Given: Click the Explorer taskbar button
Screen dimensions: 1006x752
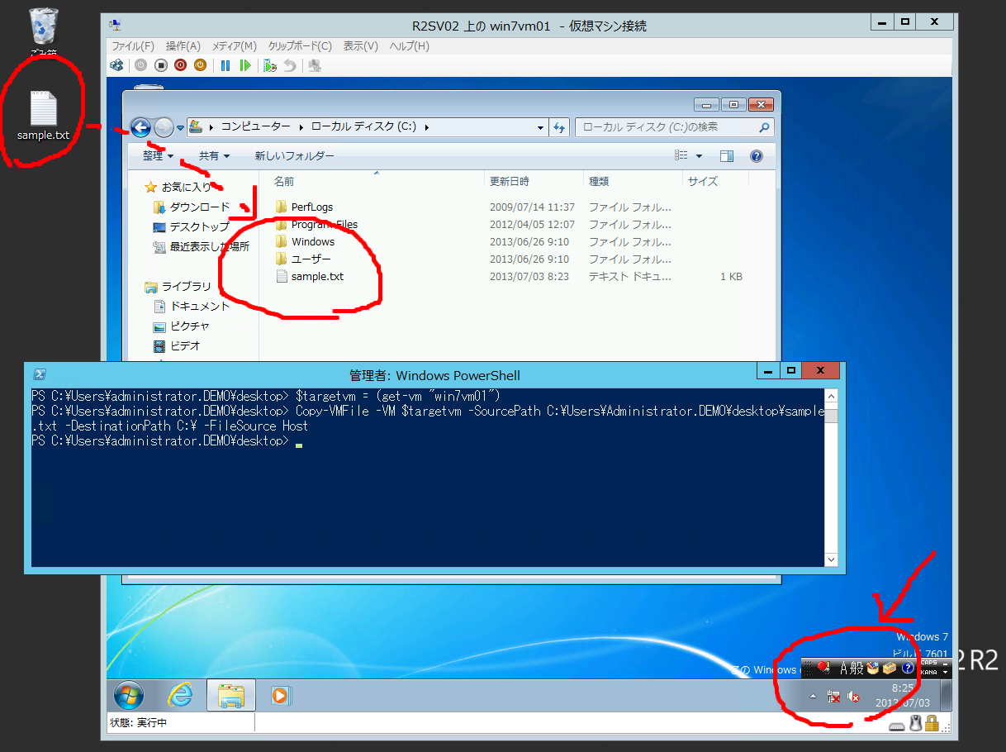Looking at the screenshot, I should click(230, 696).
